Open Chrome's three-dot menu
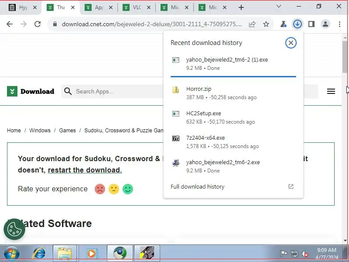This screenshot has height=262, width=349. pyautogui.click(x=339, y=24)
